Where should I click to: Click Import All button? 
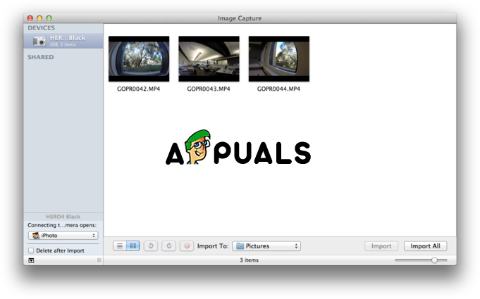pyautogui.click(x=425, y=246)
